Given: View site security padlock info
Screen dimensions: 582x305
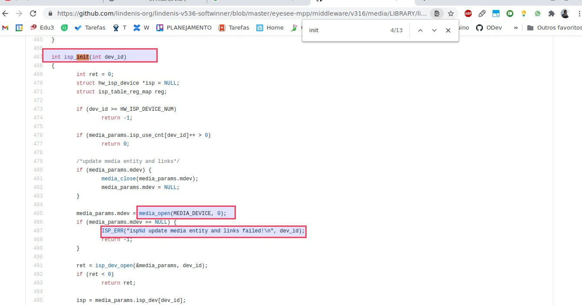Looking at the screenshot, I should 51,13.
